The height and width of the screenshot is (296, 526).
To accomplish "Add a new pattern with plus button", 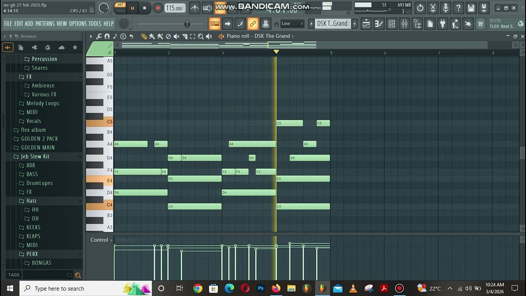I will click(x=354, y=24).
